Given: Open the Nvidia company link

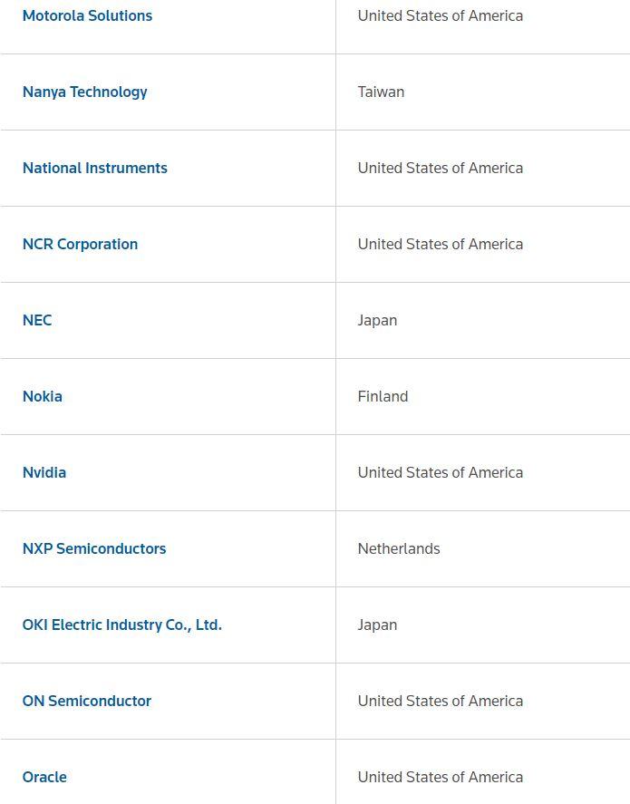Looking at the screenshot, I should click(44, 473).
